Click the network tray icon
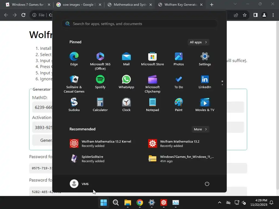 [237, 202]
